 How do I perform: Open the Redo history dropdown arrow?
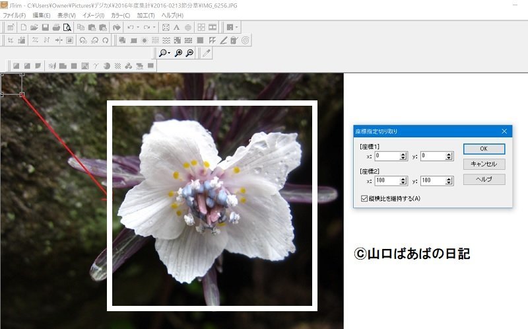pyautogui.click(x=154, y=27)
